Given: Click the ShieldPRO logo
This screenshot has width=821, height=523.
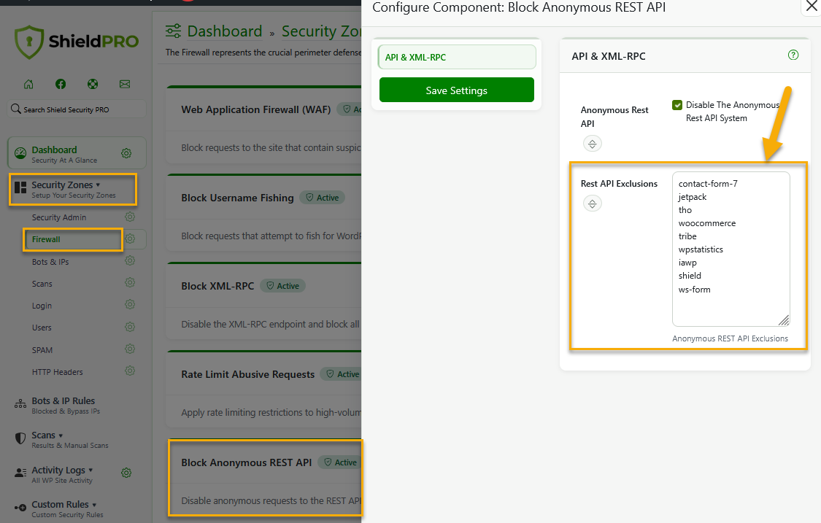Looking at the screenshot, I should 77,42.
